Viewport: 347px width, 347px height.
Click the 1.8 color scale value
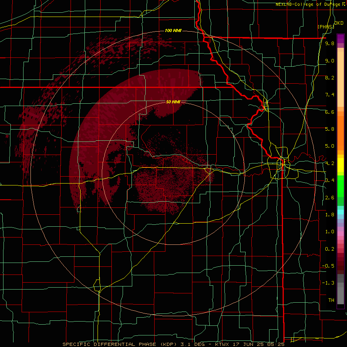[x=330, y=215]
